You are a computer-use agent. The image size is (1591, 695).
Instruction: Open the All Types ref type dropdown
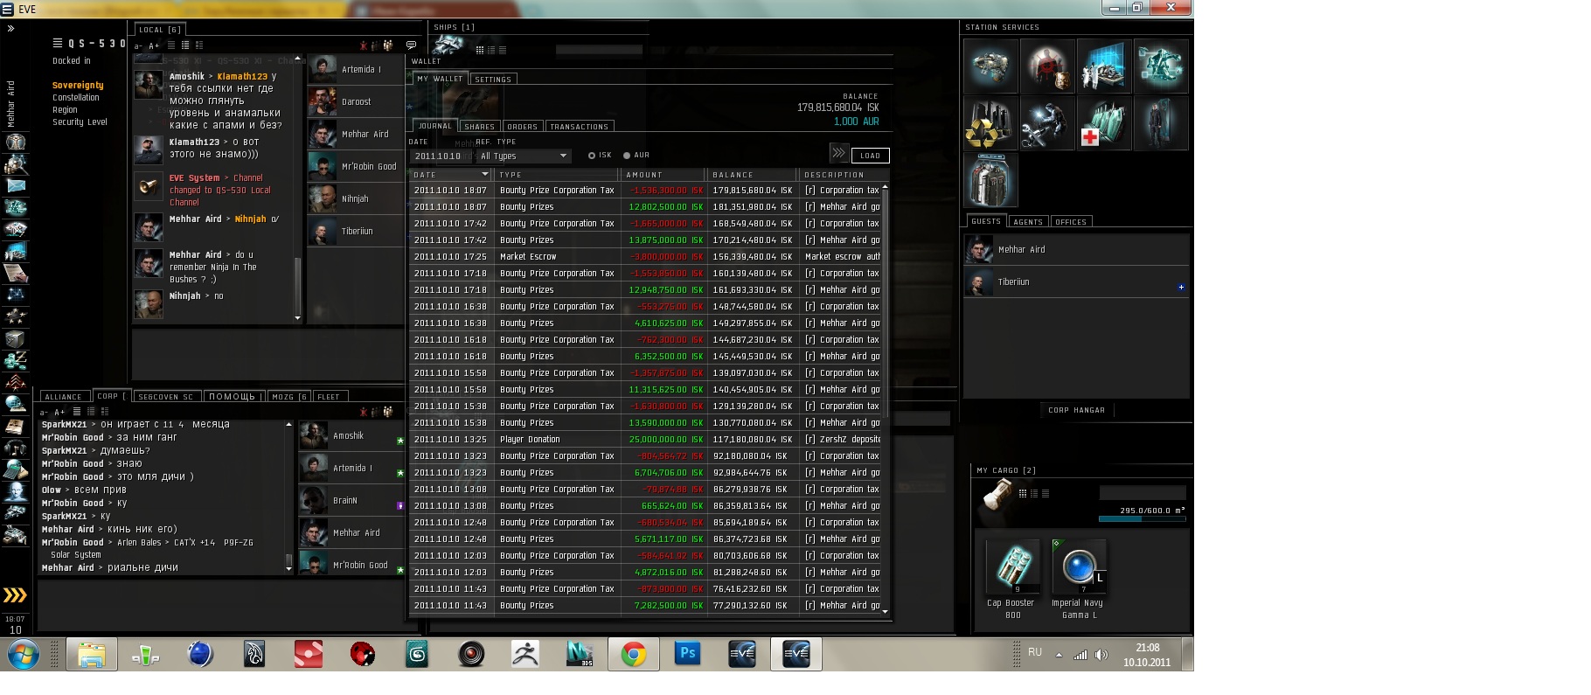(x=524, y=156)
